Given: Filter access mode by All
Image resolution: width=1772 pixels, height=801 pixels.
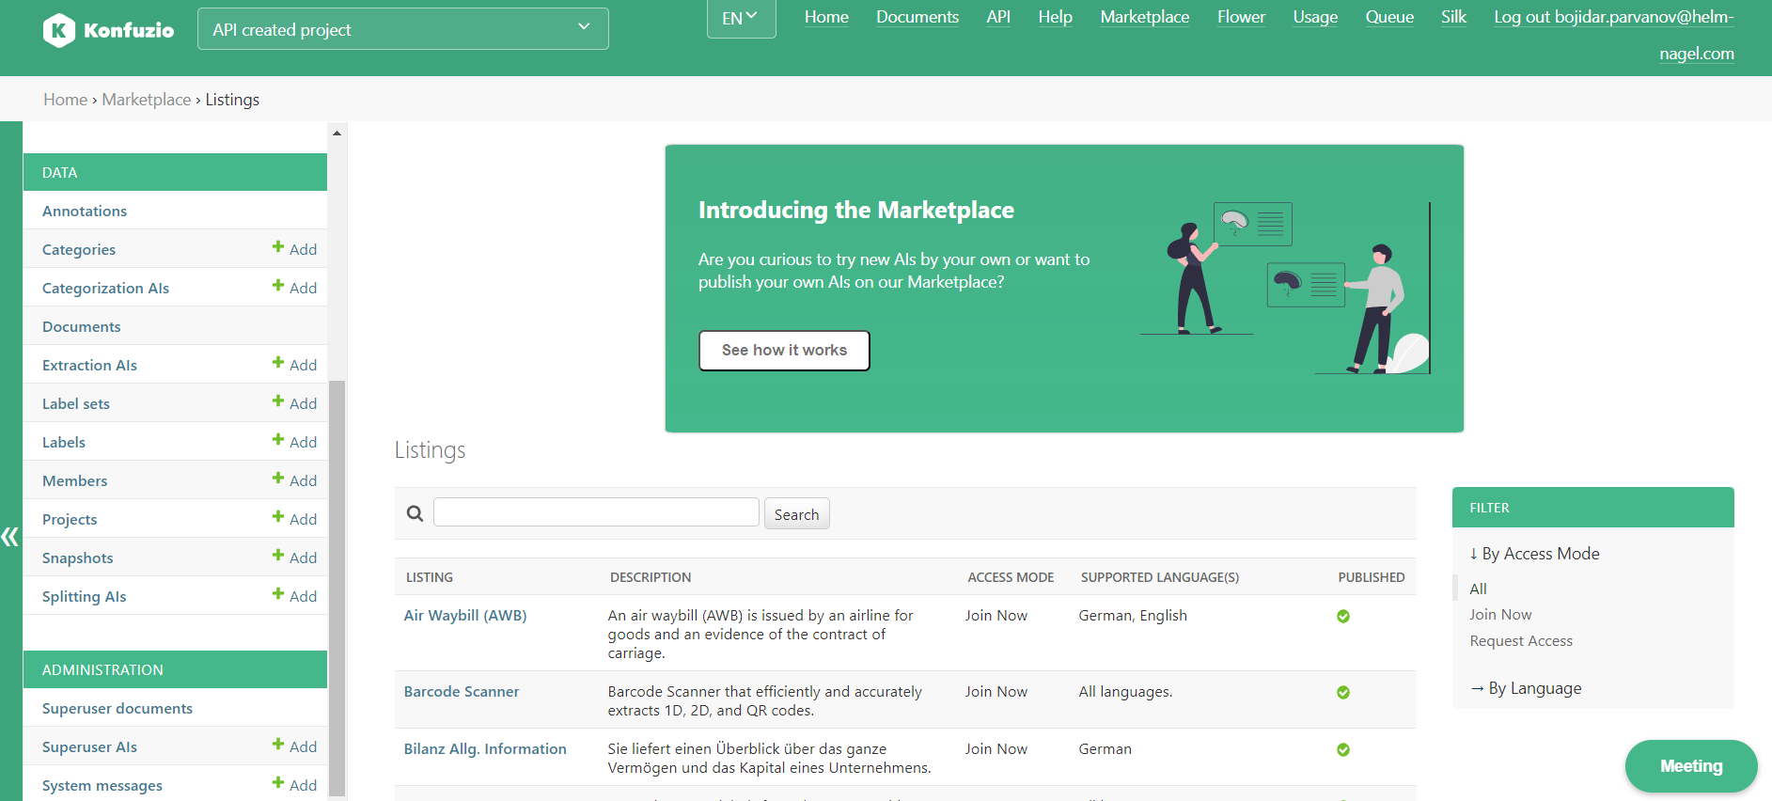Looking at the screenshot, I should click(1478, 589).
